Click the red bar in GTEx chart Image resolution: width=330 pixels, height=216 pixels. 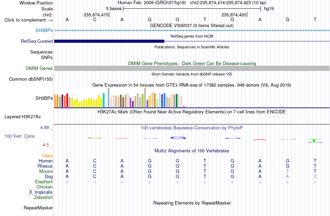point(67,100)
